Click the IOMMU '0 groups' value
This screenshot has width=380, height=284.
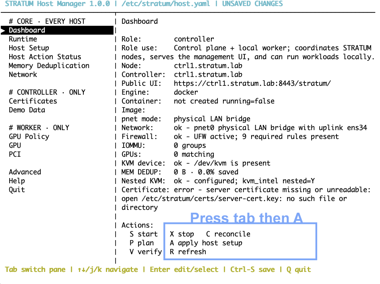190,145
